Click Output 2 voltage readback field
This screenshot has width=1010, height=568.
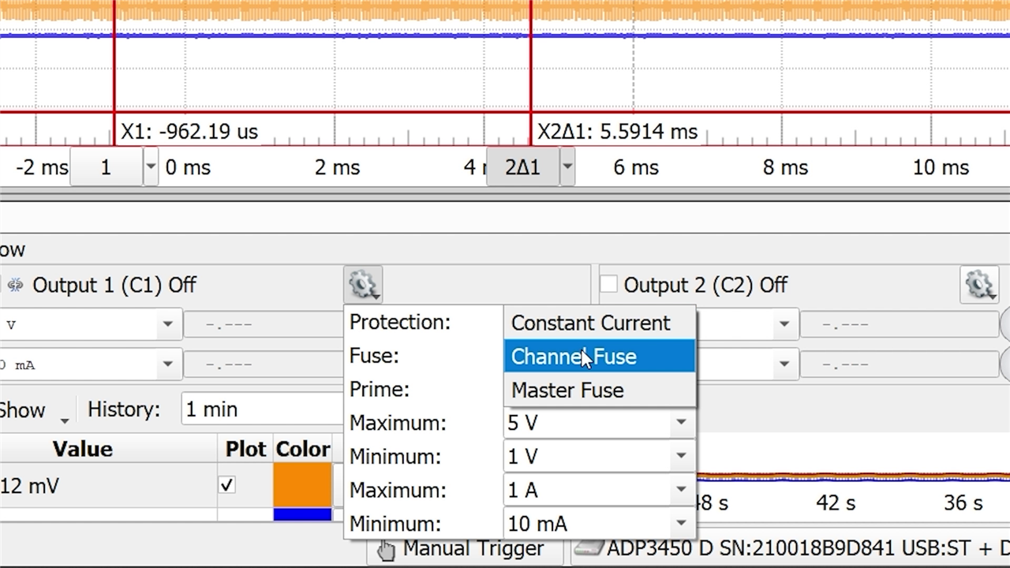point(900,324)
